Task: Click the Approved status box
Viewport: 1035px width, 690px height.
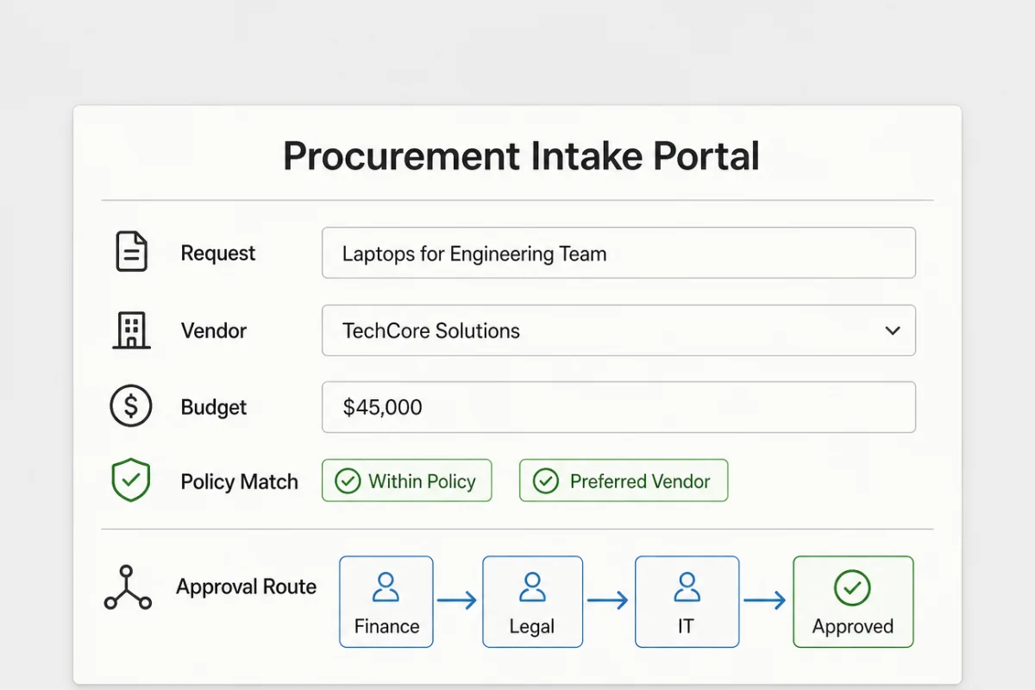Action: pos(853,602)
